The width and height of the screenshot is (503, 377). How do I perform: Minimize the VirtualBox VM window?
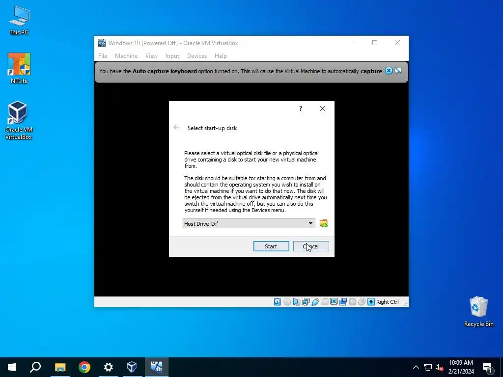(x=353, y=43)
